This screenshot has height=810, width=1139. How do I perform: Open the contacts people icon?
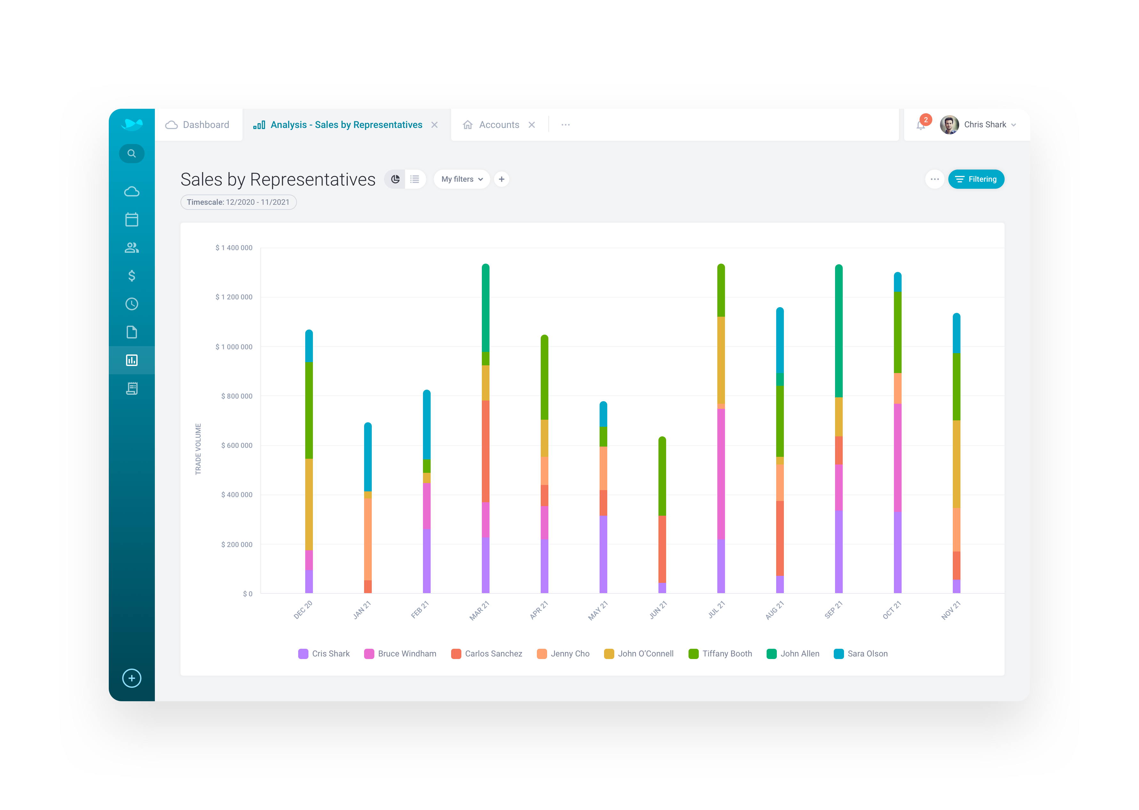[131, 248]
